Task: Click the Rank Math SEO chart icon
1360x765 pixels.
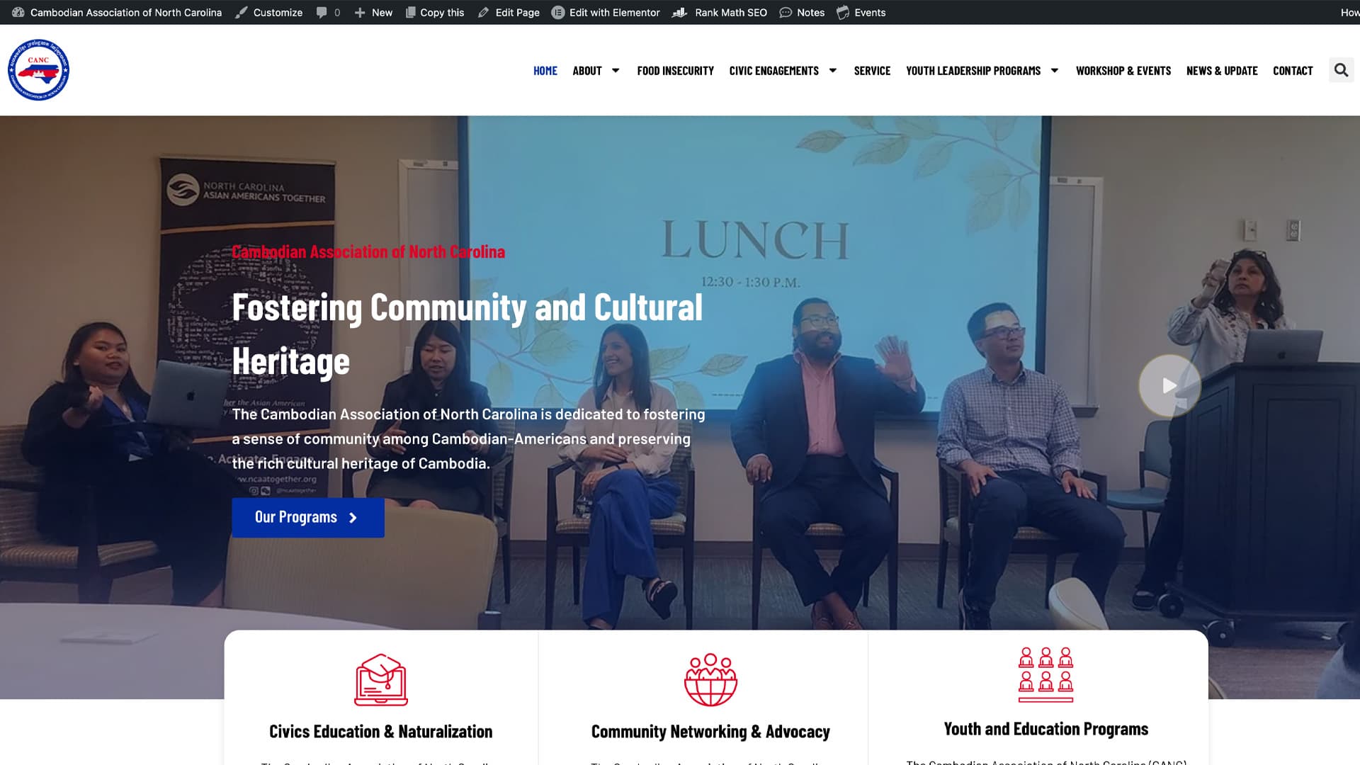Action: coord(680,12)
